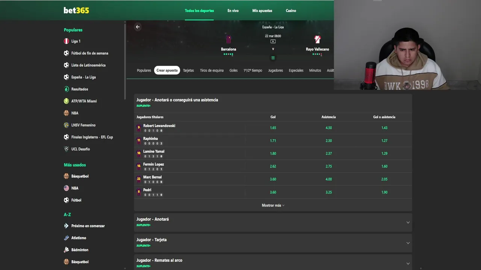
Task: Click the Barcelona team jersey icon
Action: tap(228, 39)
